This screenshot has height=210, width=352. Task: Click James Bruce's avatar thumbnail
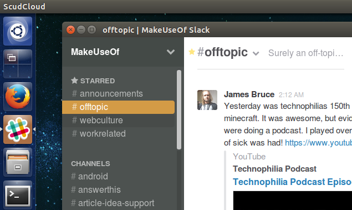click(207, 100)
